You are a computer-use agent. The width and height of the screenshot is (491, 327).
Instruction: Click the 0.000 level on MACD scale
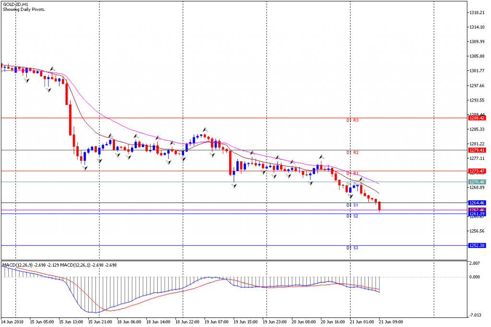tap(475, 277)
